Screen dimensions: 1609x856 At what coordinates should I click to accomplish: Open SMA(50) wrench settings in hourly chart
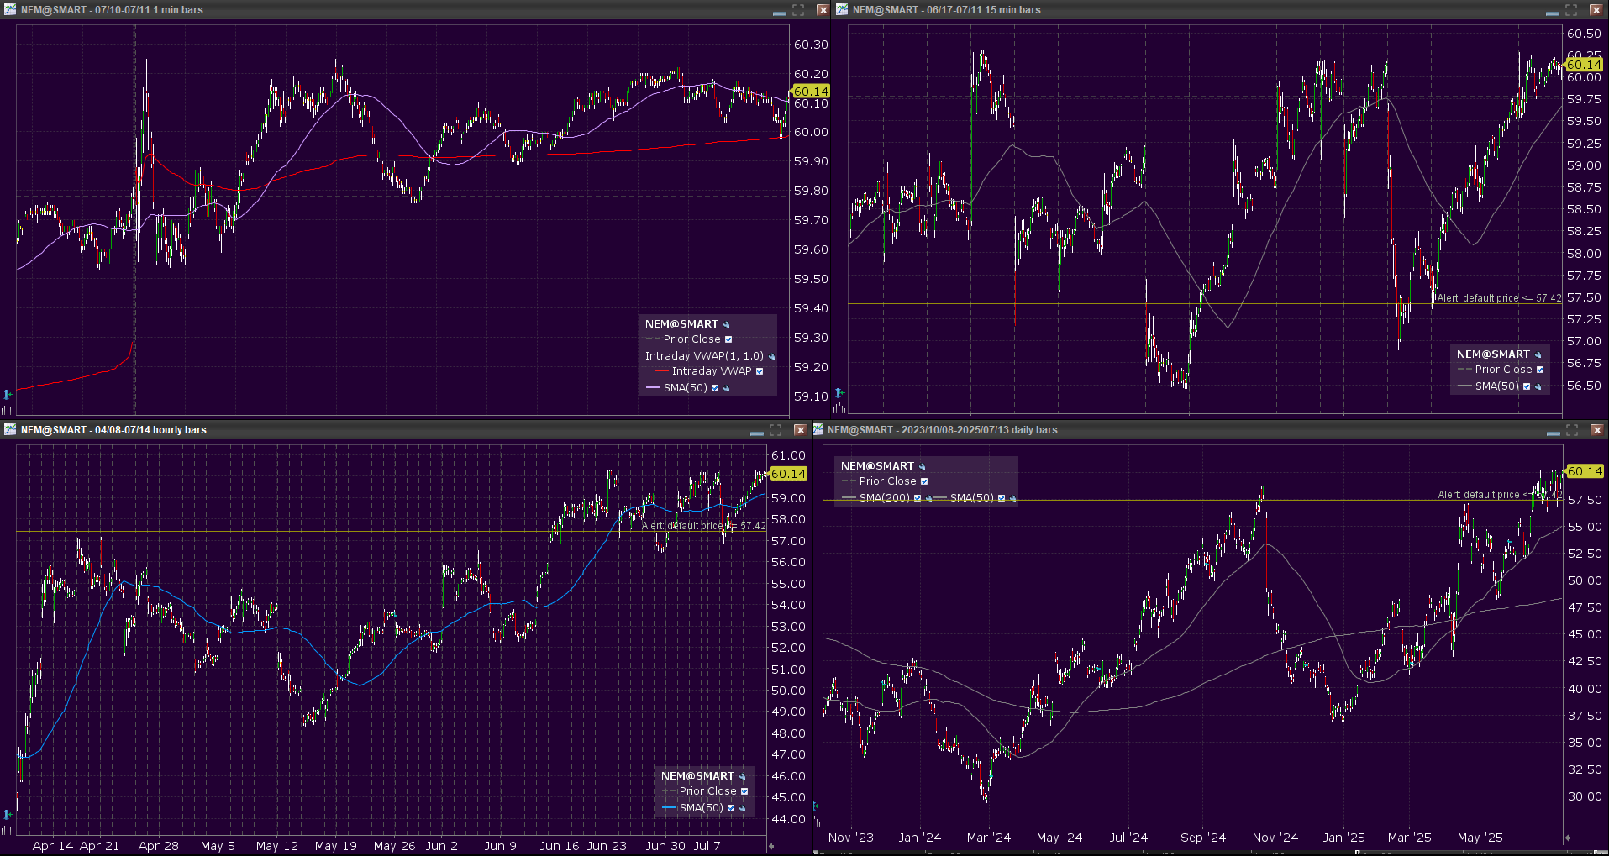click(x=743, y=808)
